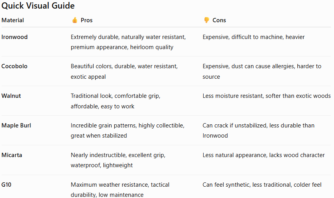
Task: Click Ironwood's pros about extremely durable
Action: pos(128,42)
